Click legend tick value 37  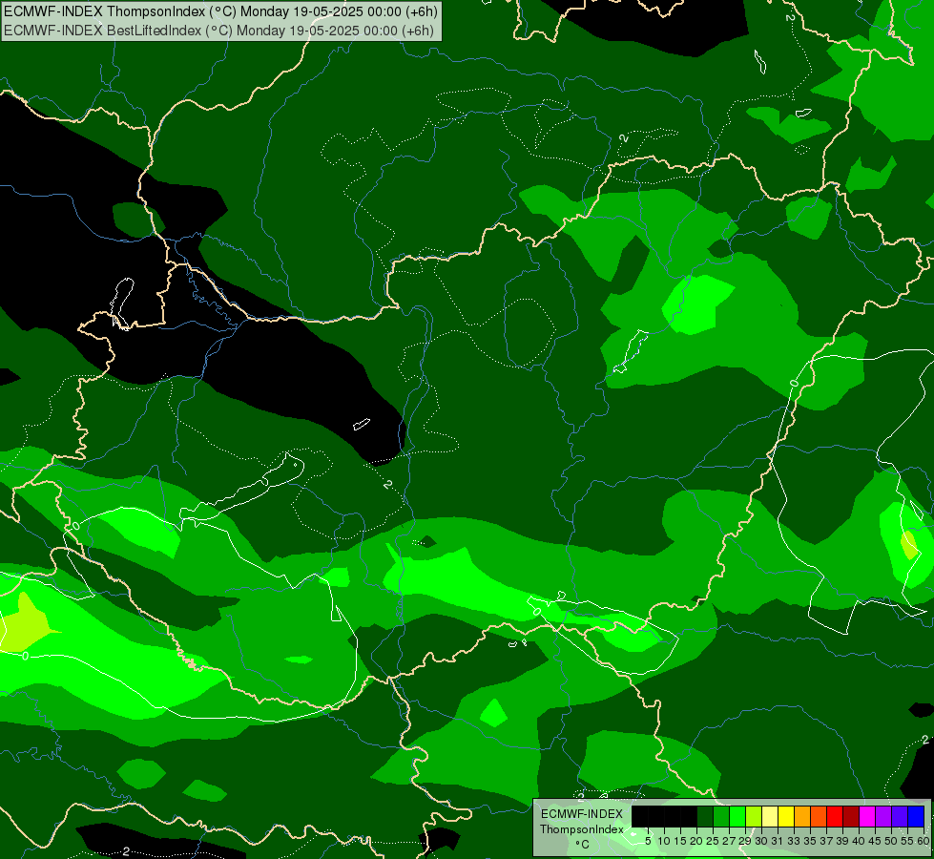[x=826, y=841]
